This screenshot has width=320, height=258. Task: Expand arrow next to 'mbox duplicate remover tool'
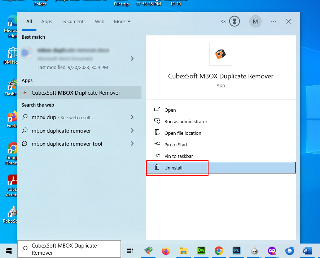[x=132, y=143]
